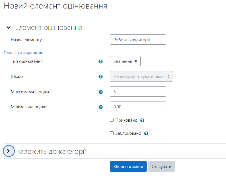The width and height of the screenshot is (226, 178).
Task: Focus the Назва елементу text field
Action: (138, 40)
